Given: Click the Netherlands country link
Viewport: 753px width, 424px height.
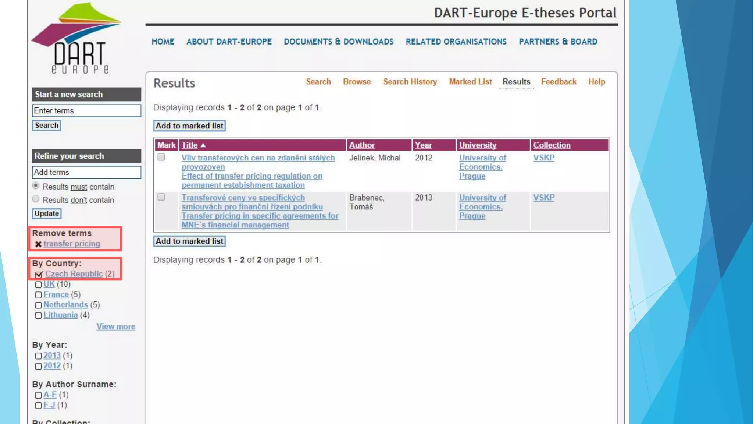Looking at the screenshot, I should (x=65, y=305).
